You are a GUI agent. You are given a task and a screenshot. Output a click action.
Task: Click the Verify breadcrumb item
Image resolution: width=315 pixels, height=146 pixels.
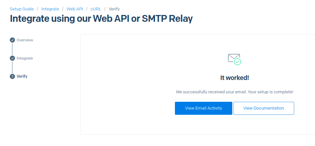click(x=114, y=9)
